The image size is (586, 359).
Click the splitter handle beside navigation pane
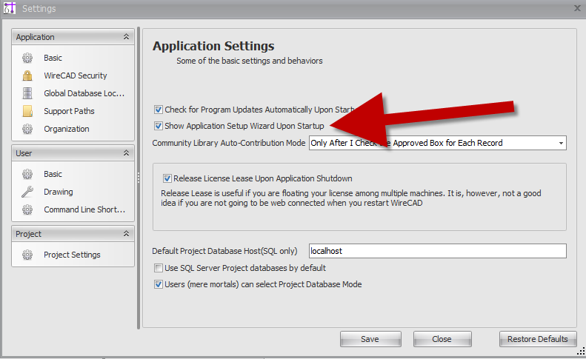[x=139, y=178]
